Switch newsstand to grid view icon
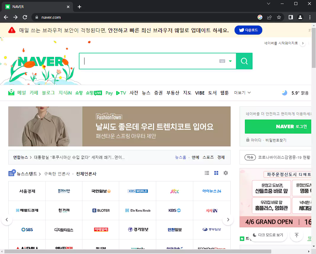 pos(216,173)
